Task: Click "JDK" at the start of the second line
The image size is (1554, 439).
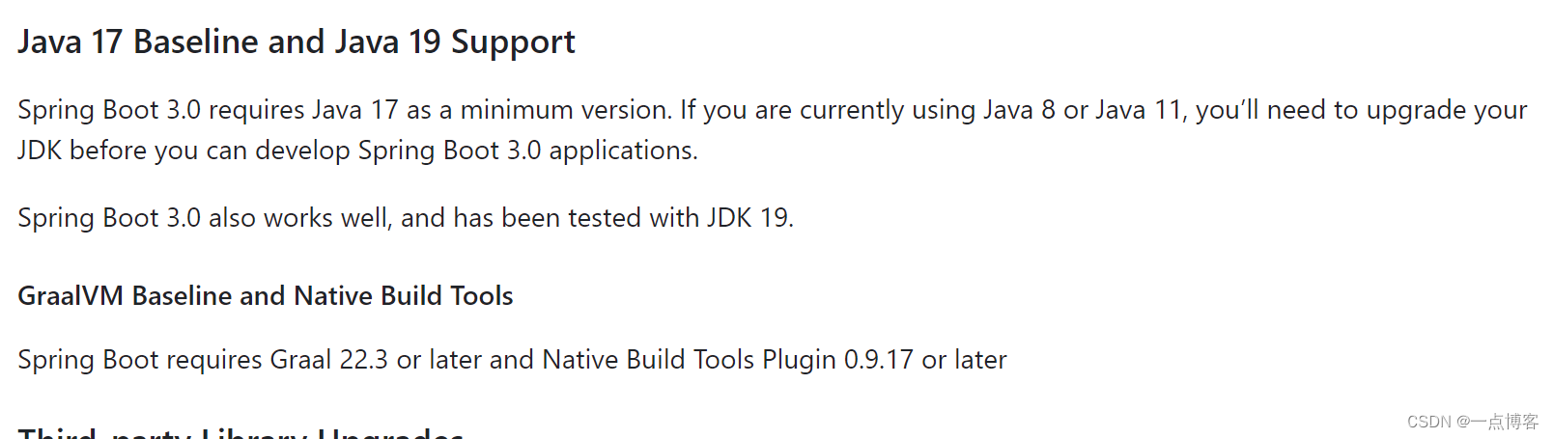Action: 40,151
